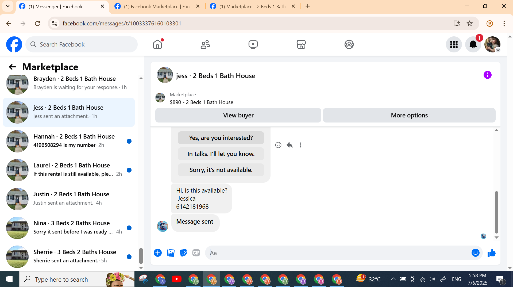Image resolution: width=513 pixels, height=287 pixels.
Task: Click the conversation list scrollbar thumb
Action: [141, 256]
